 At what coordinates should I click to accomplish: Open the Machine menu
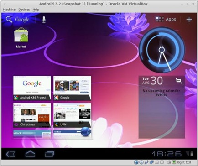(x=9, y=10)
